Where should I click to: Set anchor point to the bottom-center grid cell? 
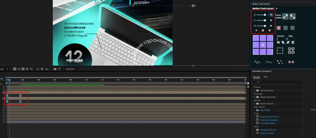(x=263, y=52)
